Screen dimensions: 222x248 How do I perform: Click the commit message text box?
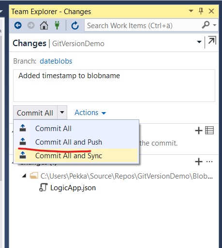tap(114, 86)
